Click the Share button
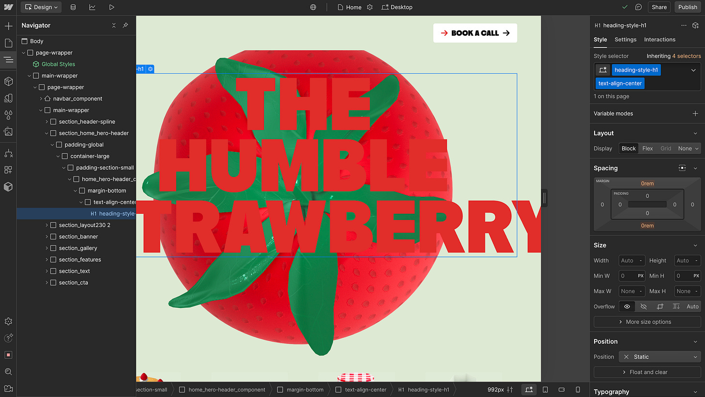Viewport: 705px width, 397px height. 659,7
